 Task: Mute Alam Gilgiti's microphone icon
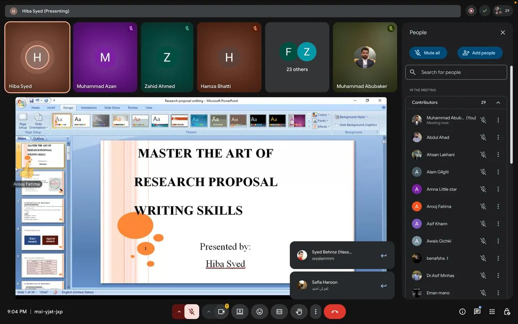pyautogui.click(x=483, y=172)
